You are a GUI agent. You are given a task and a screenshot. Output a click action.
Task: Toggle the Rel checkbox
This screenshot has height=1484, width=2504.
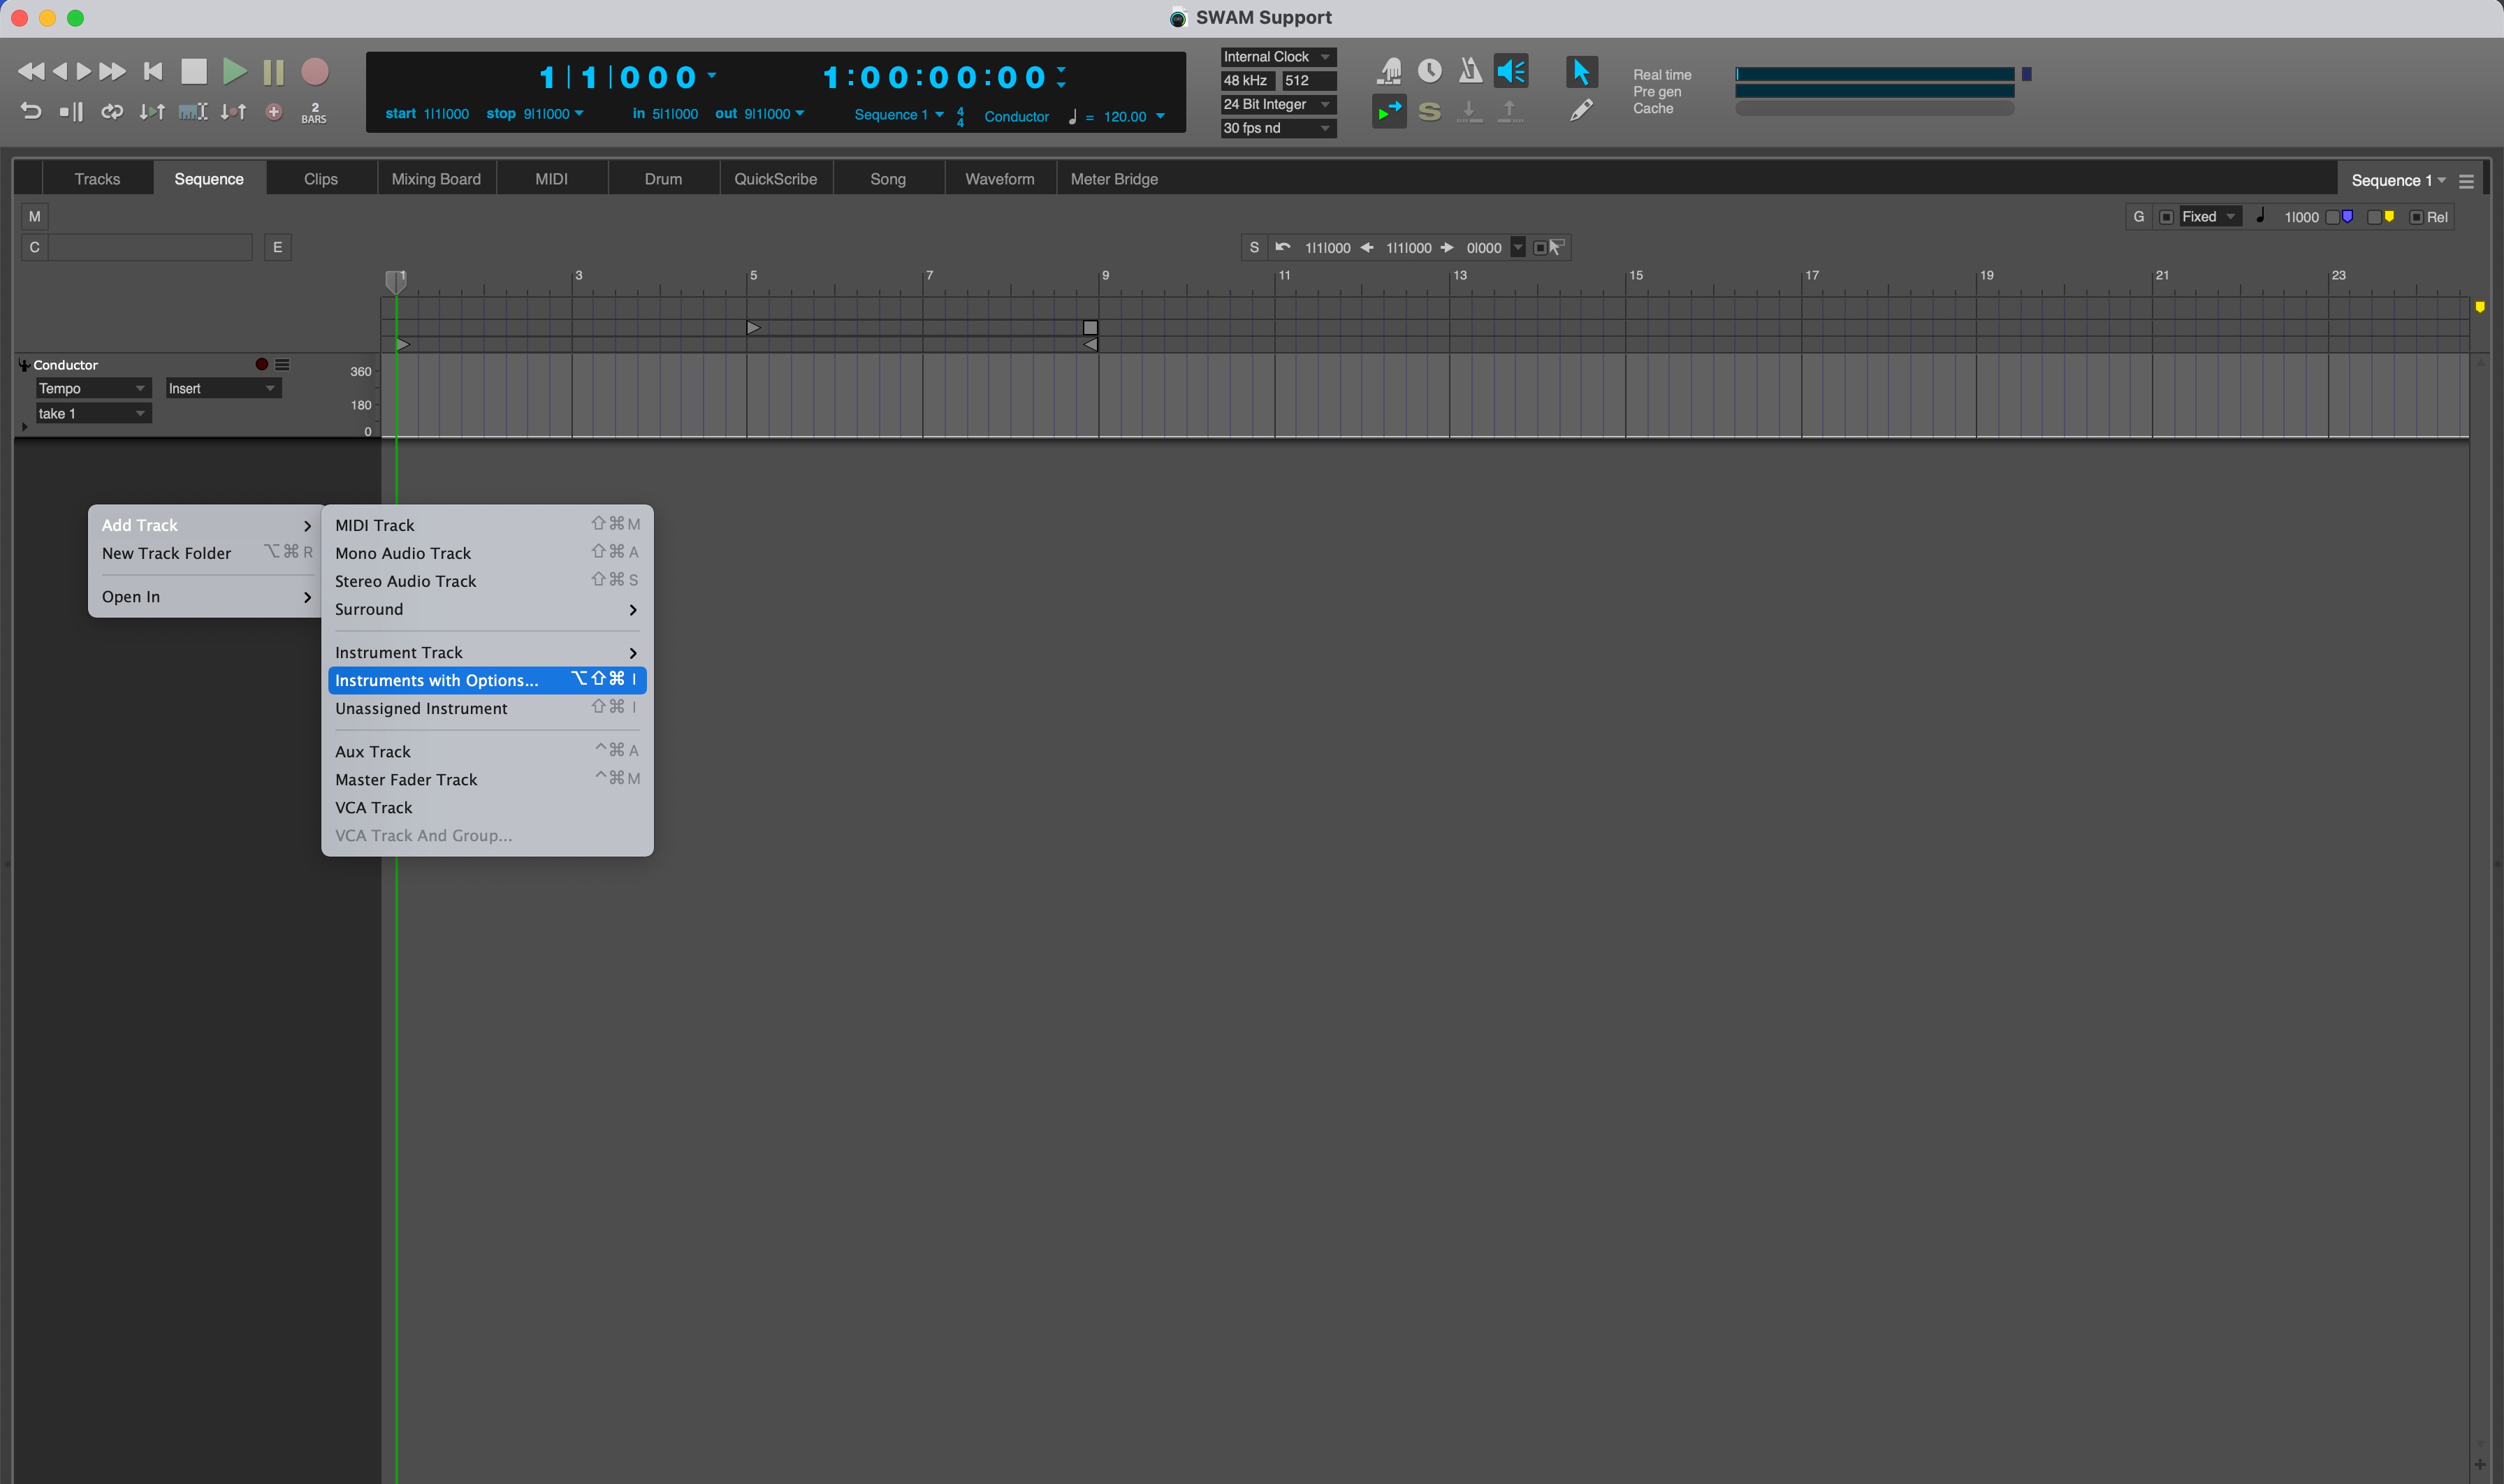click(x=2416, y=217)
